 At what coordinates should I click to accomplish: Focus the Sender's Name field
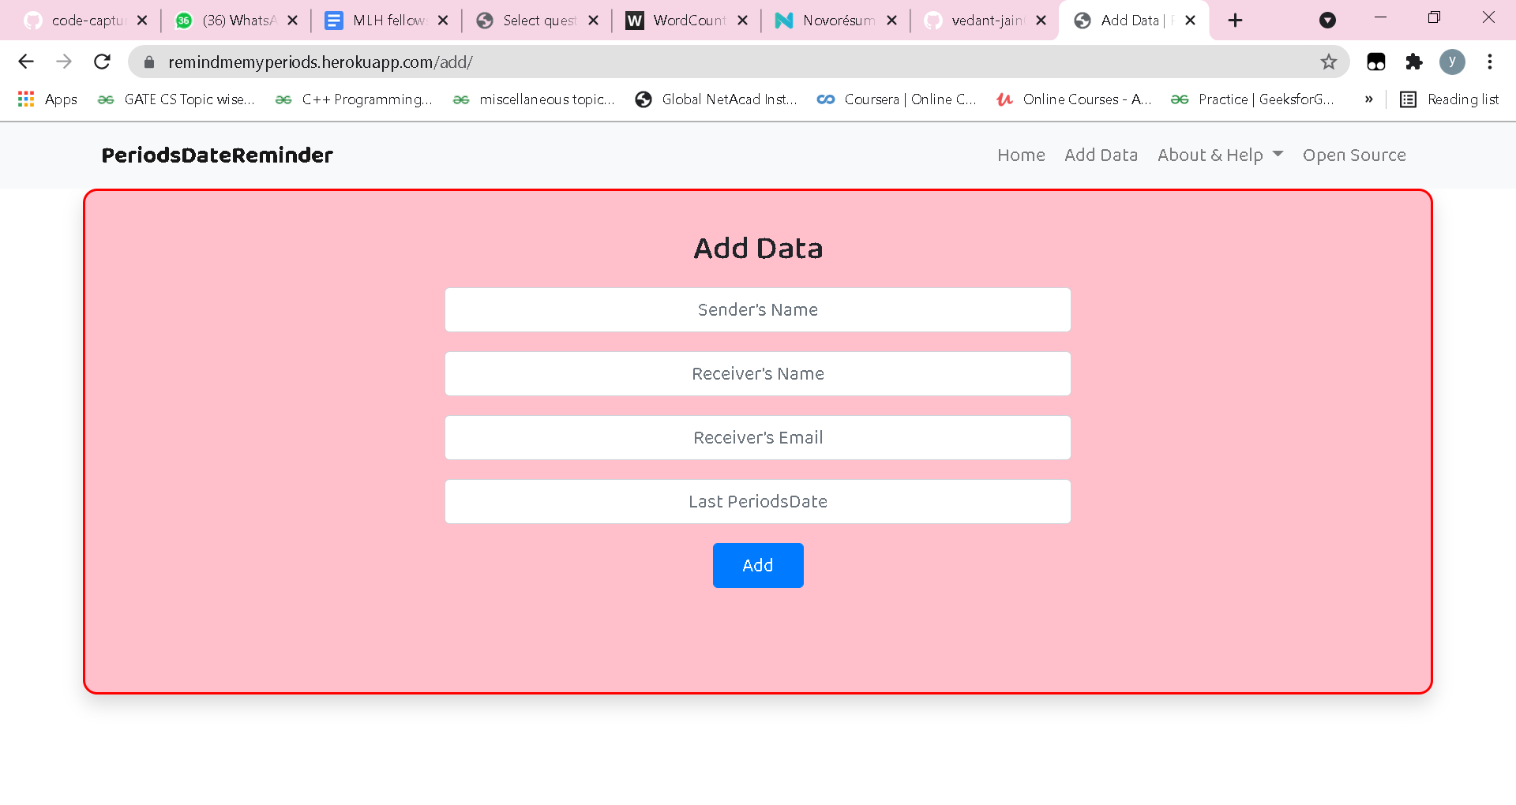(x=758, y=310)
